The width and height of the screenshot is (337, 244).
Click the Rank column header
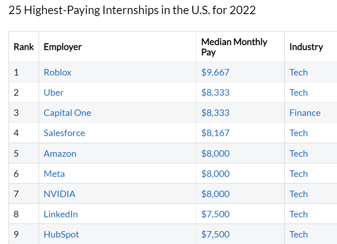point(24,47)
